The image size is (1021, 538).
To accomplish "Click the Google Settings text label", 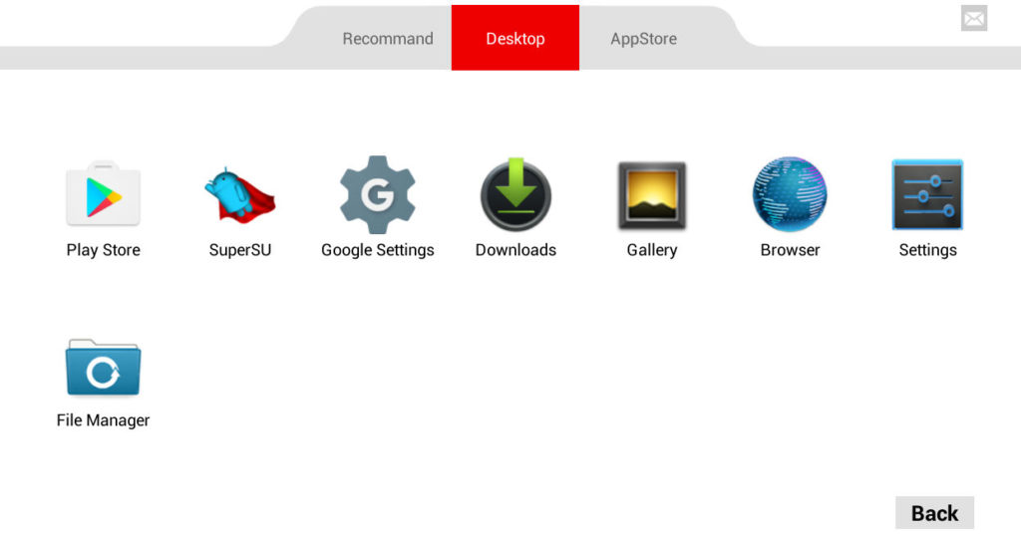I will click(378, 250).
